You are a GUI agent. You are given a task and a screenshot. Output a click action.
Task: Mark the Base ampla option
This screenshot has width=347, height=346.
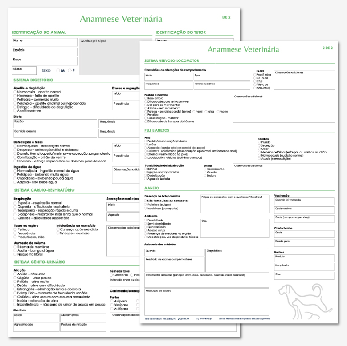click(x=146, y=98)
